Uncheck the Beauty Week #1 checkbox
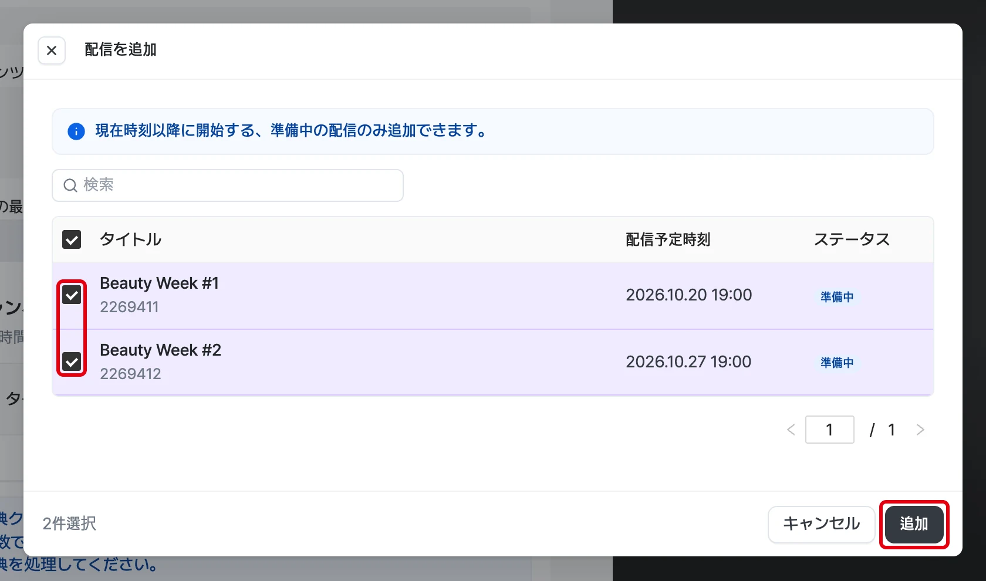This screenshot has width=986, height=581. (72, 295)
